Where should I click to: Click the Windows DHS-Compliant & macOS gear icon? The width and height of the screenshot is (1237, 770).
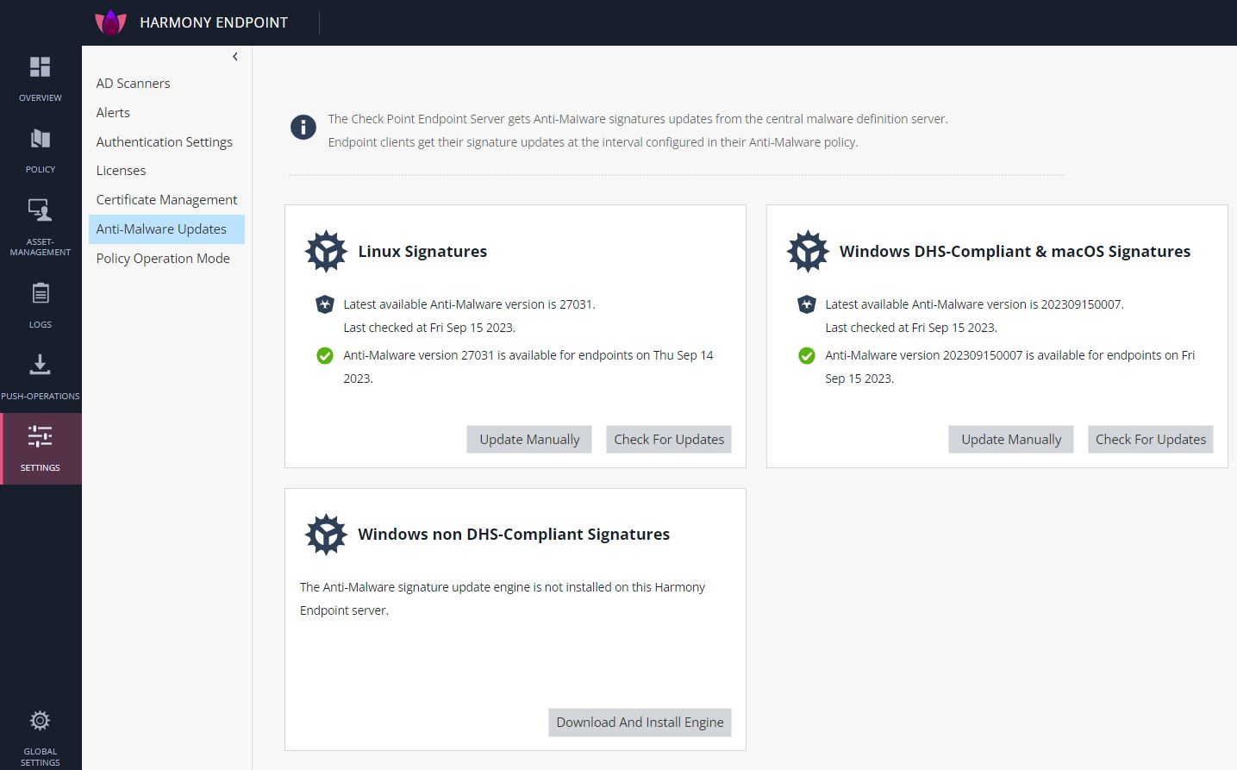click(x=808, y=252)
